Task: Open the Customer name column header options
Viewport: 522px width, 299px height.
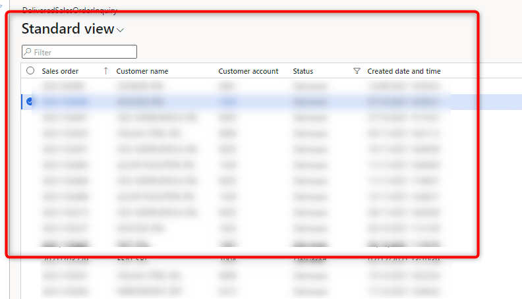Action: point(142,71)
